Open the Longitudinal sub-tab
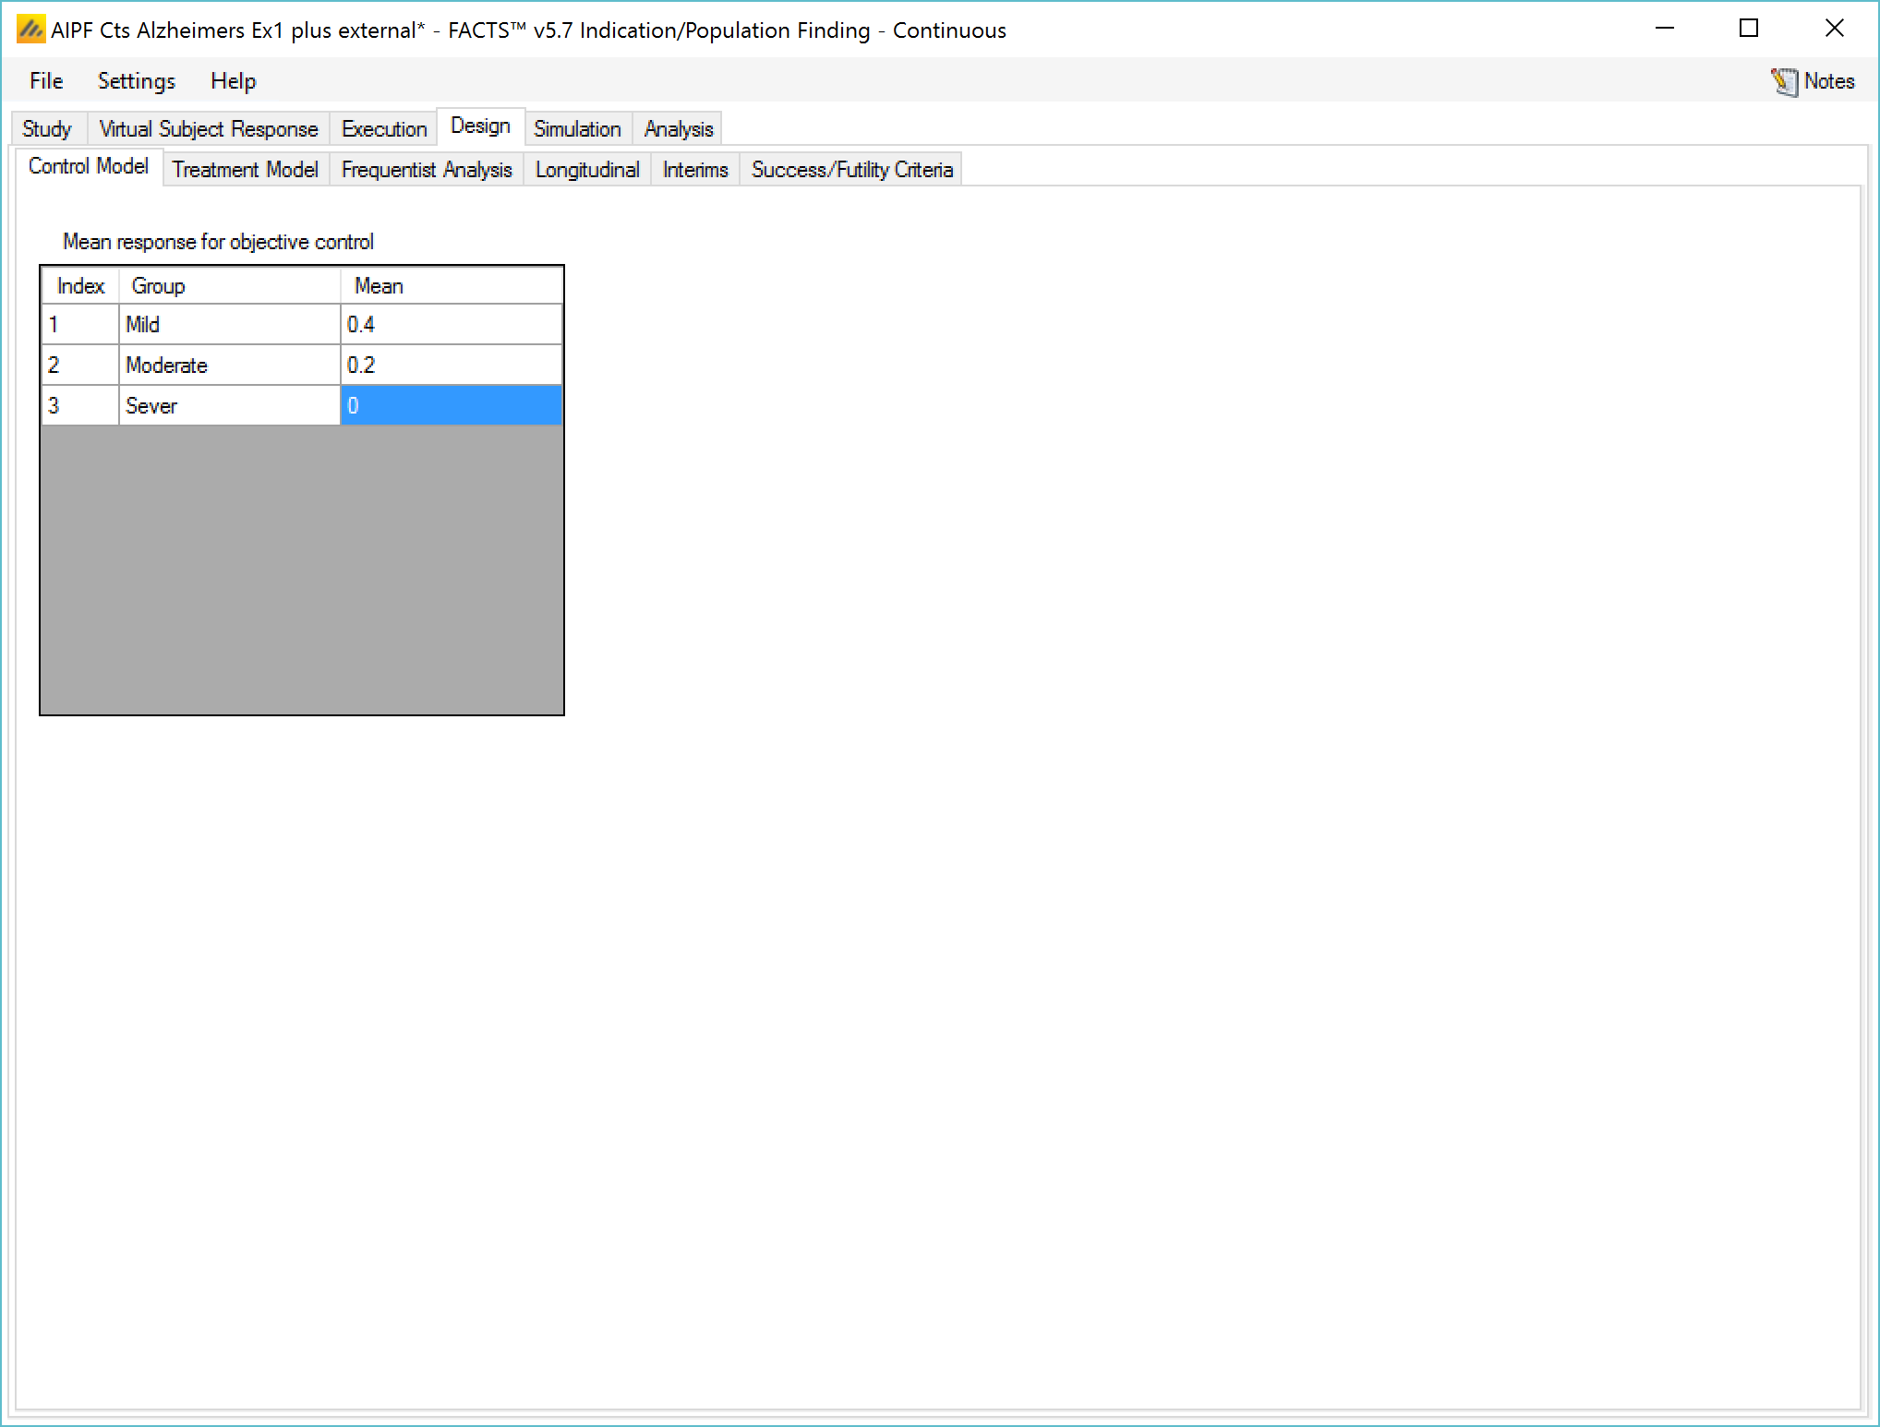This screenshot has height=1427, width=1880. tap(587, 170)
